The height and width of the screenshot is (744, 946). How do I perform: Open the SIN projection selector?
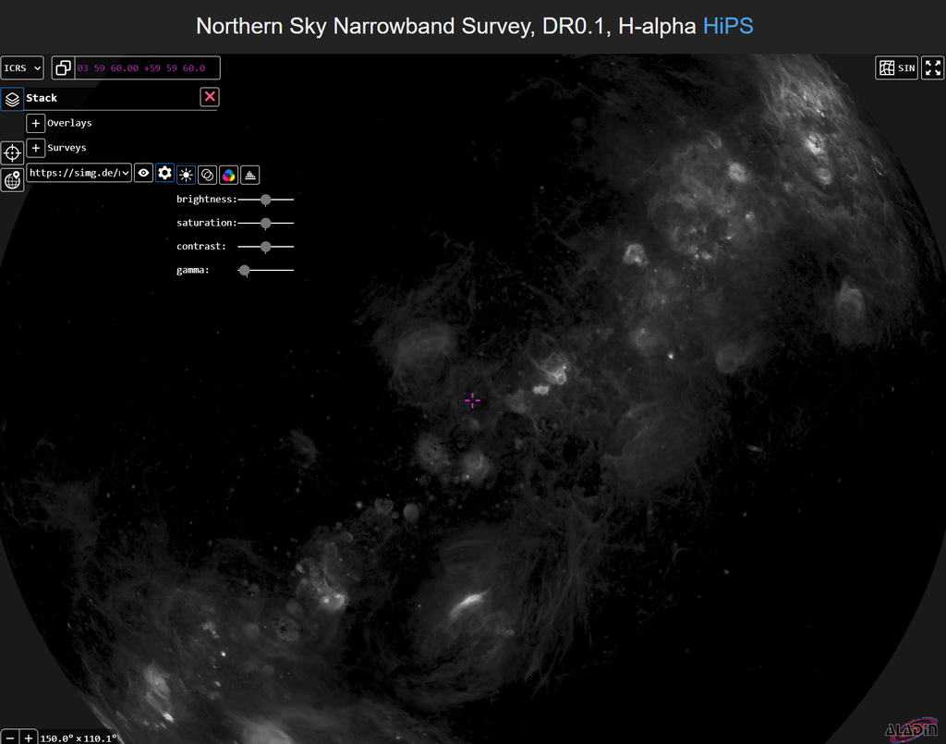[x=896, y=68]
